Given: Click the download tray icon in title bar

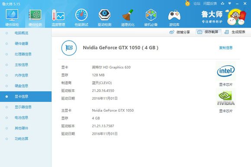Looking at the screenshot, I should coord(222,3).
